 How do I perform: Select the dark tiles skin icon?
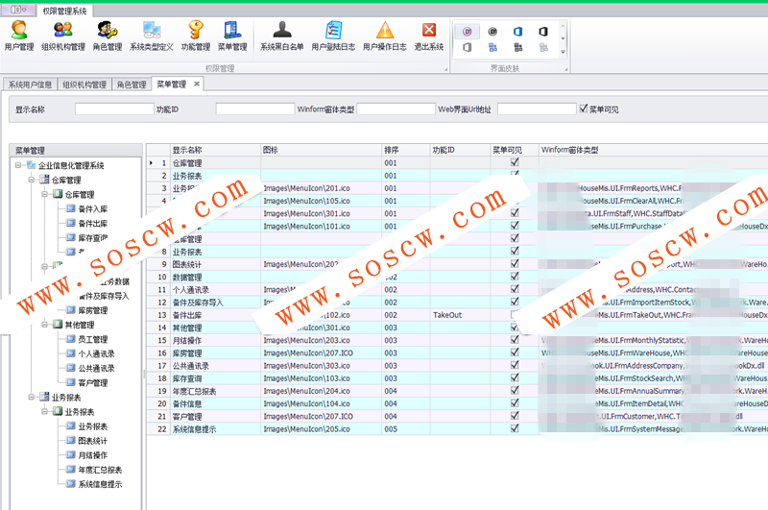pos(518,47)
